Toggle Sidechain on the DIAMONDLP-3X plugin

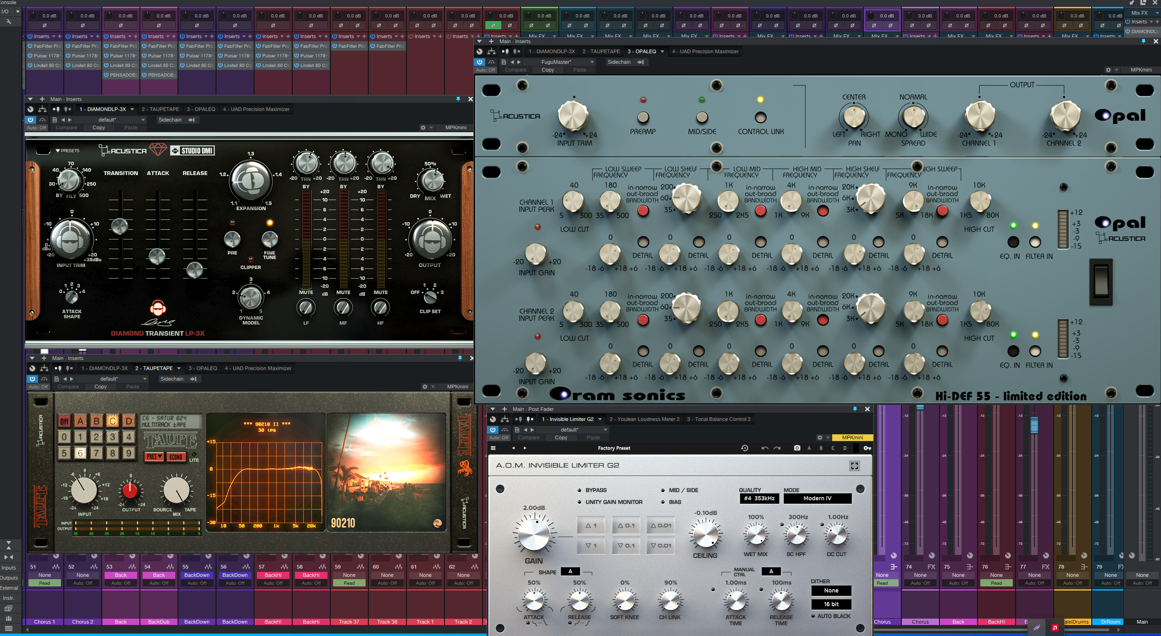click(170, 120)
